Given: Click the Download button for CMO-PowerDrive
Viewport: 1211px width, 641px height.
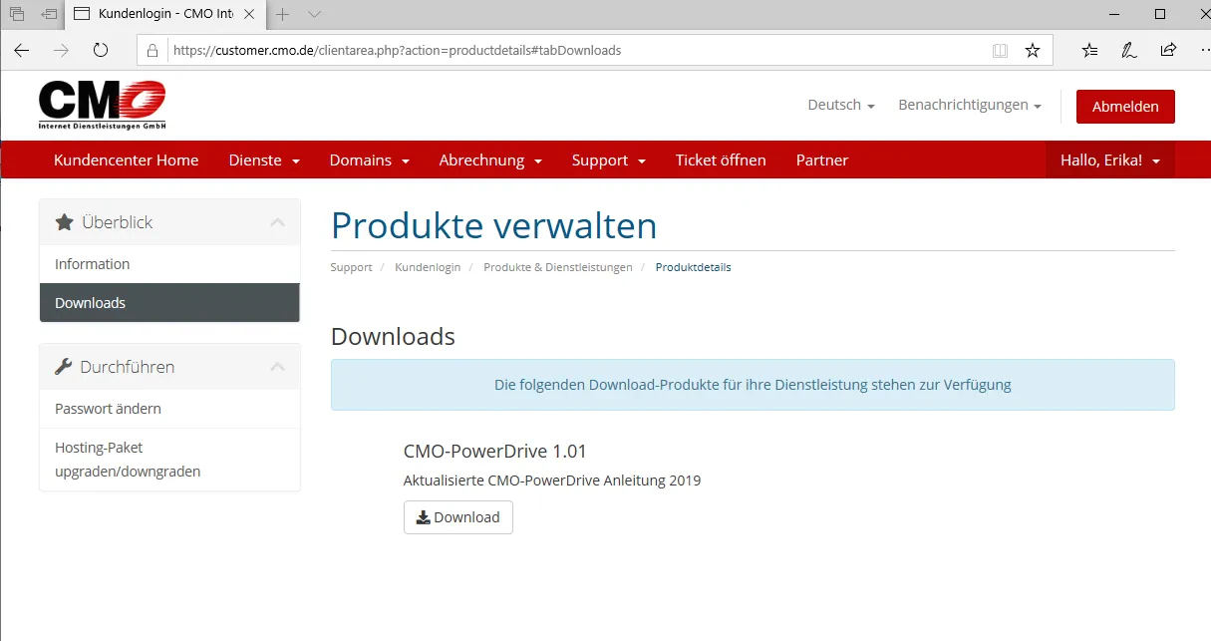Looking at the screenshot, I should 458,517.
